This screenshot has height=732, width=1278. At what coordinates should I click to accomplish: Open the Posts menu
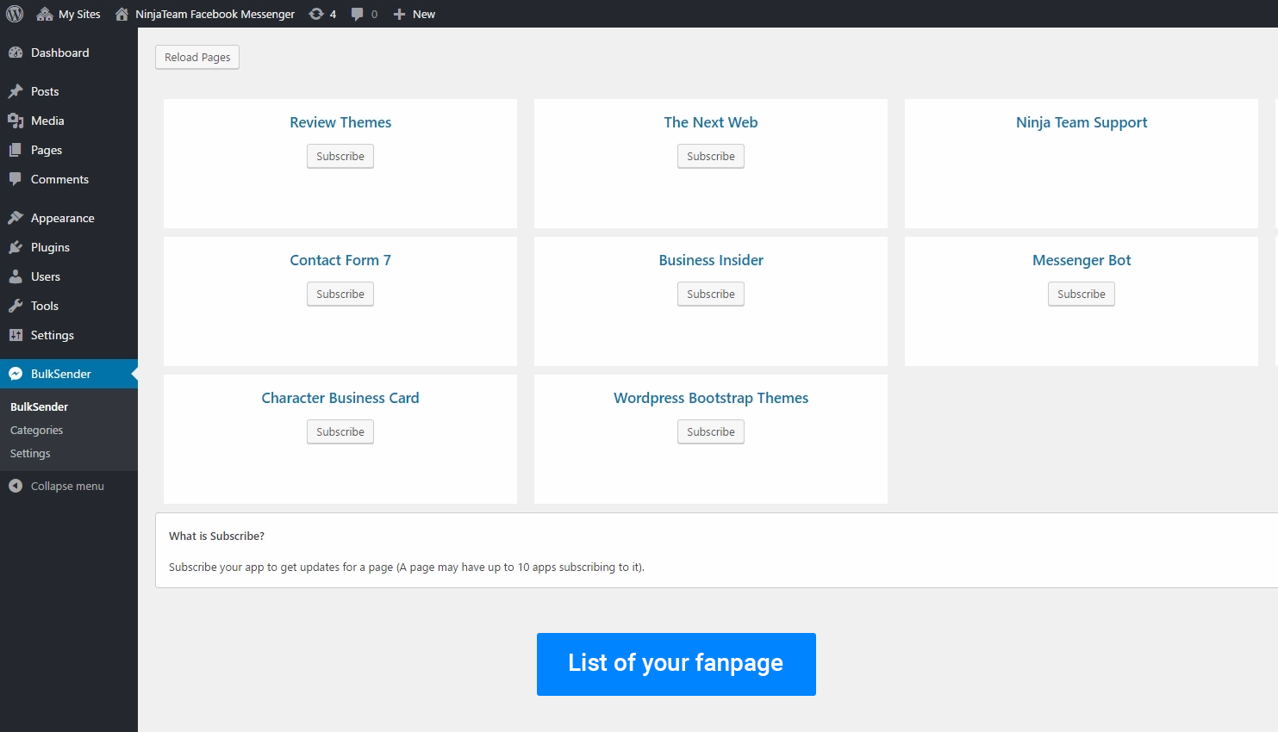[x=45, y=90]
